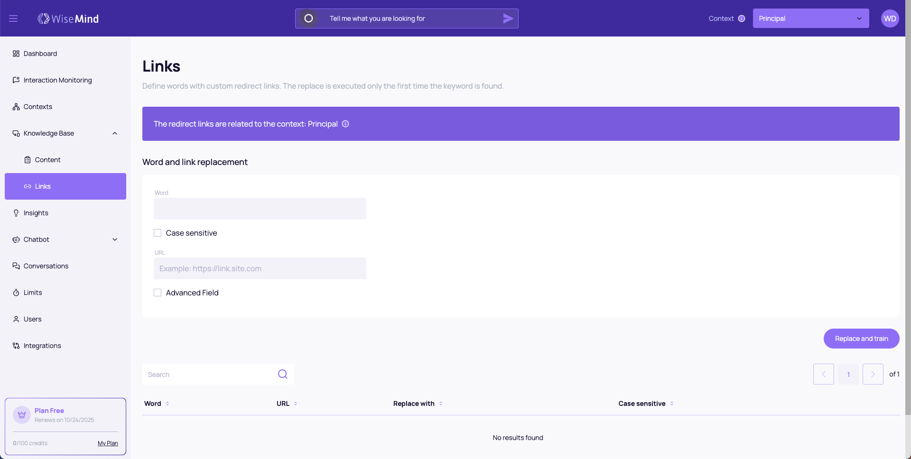Image resolution: width=911 pixels, height=459 pixels.
Task: Click the WiseMind logo
Action: coord(68,18)
